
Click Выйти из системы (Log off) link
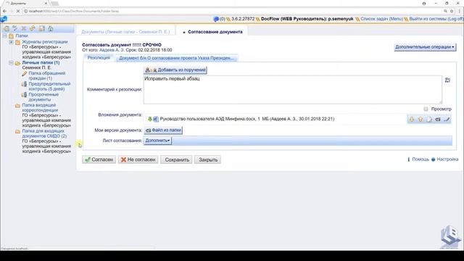coord(436,19)
